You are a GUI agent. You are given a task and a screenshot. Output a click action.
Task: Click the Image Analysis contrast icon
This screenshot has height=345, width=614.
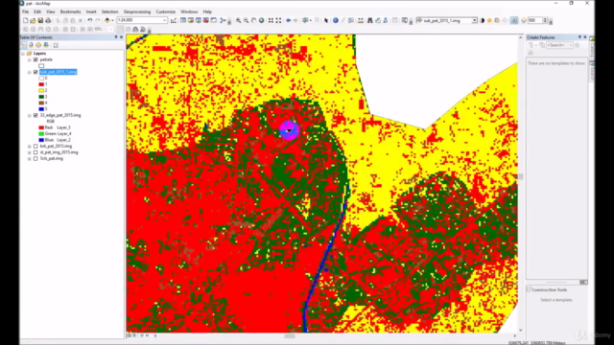482,20
